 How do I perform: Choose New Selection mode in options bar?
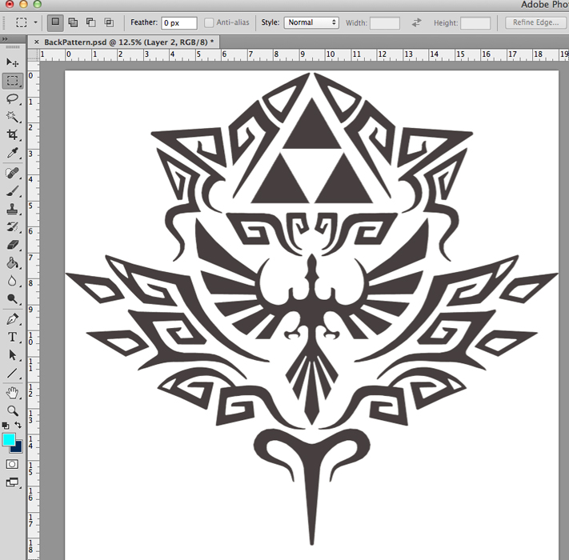55,22
